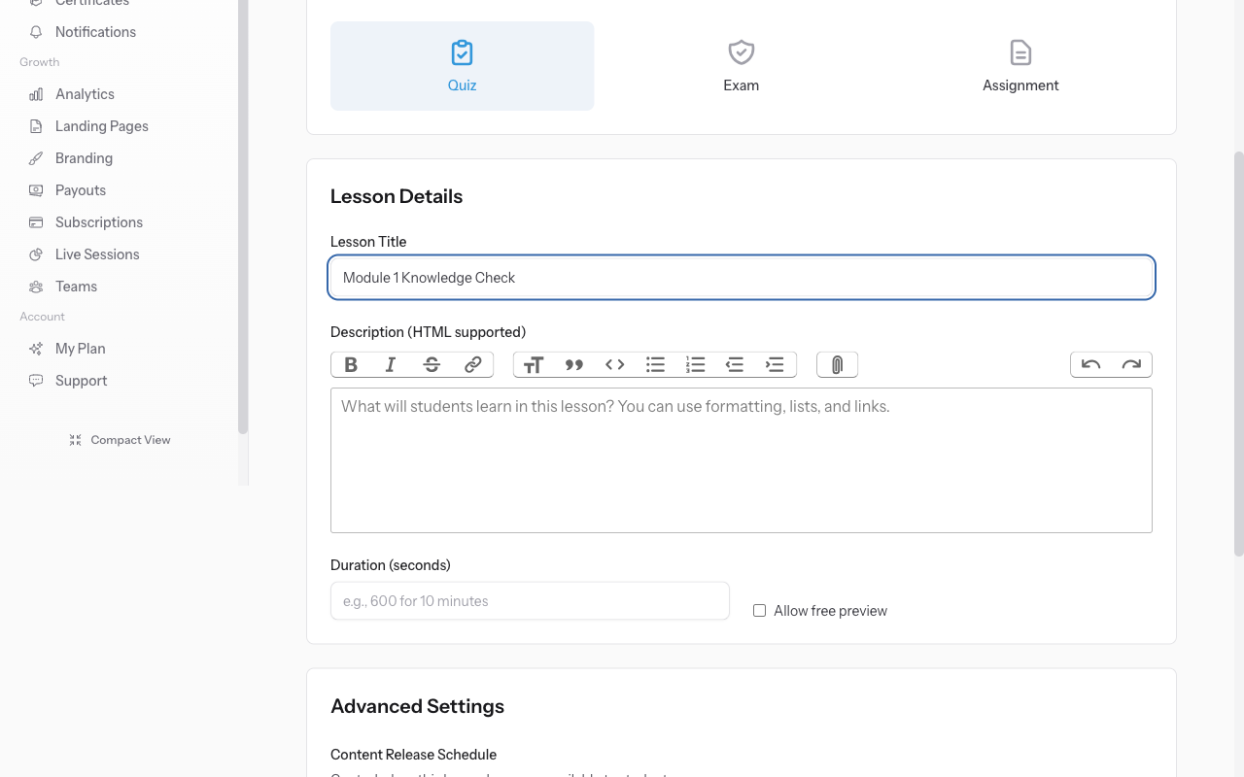
Task: Enable Allow free preview
Action: (x=759, y=610)
